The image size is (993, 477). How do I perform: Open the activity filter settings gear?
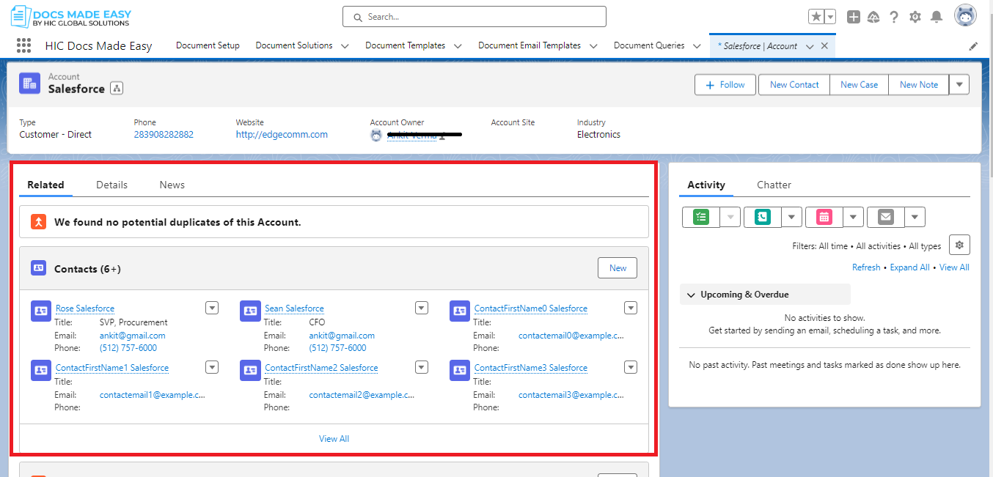[x=959, y=245]
